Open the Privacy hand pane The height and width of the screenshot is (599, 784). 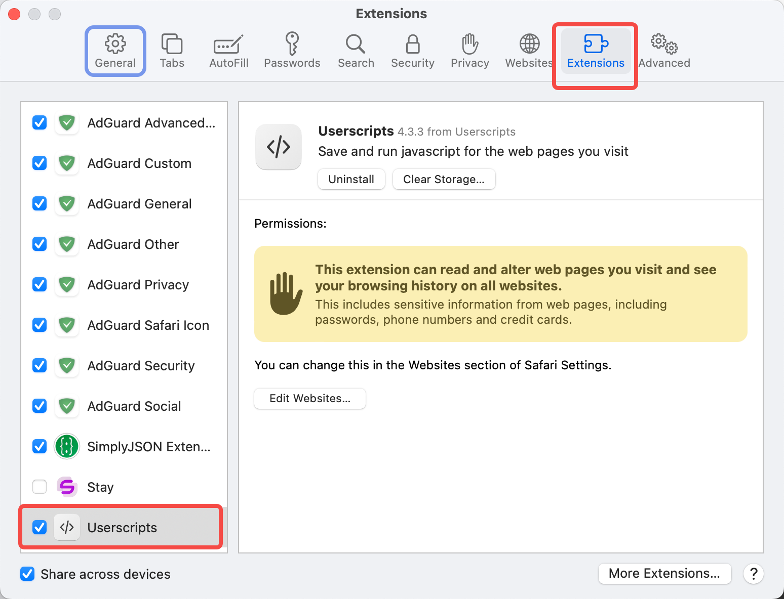pyautogui.click(x=470, y=44)
